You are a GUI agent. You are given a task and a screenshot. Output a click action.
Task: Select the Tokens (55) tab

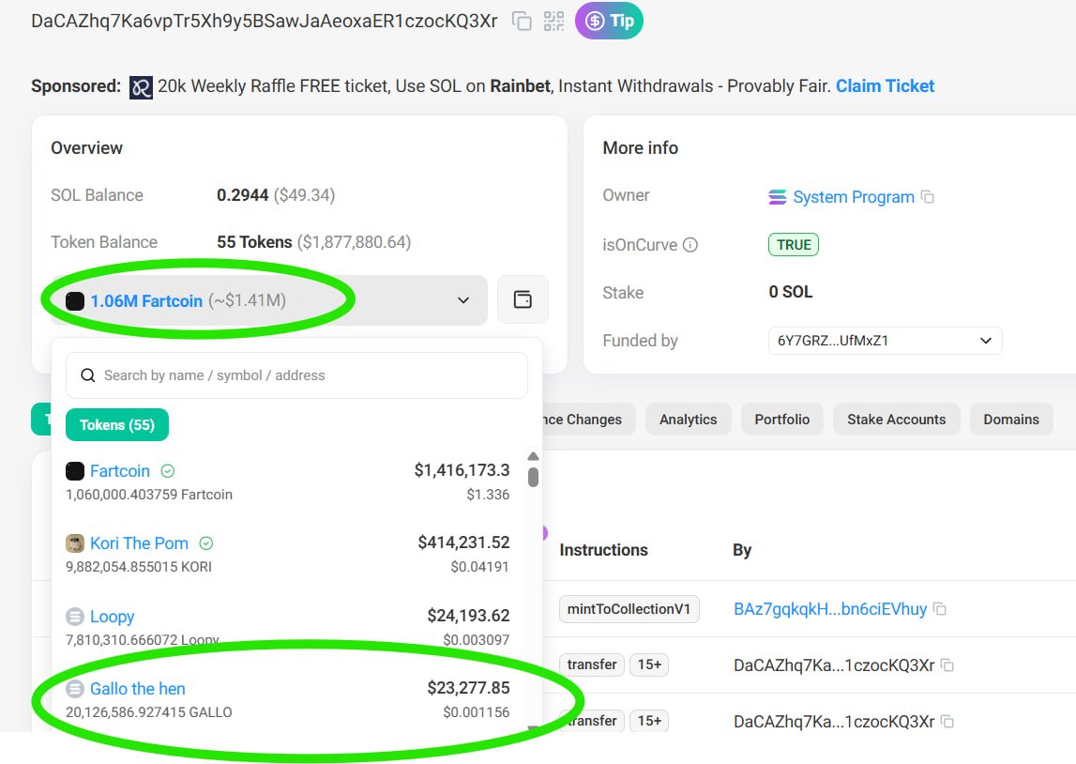coord(117,425)
